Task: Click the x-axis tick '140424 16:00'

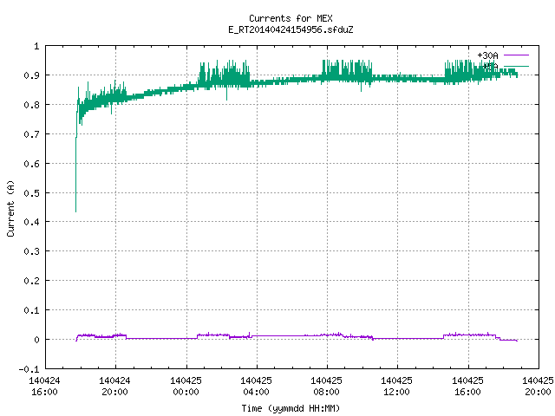Action: pyautogui.click(x=44, y=387)
